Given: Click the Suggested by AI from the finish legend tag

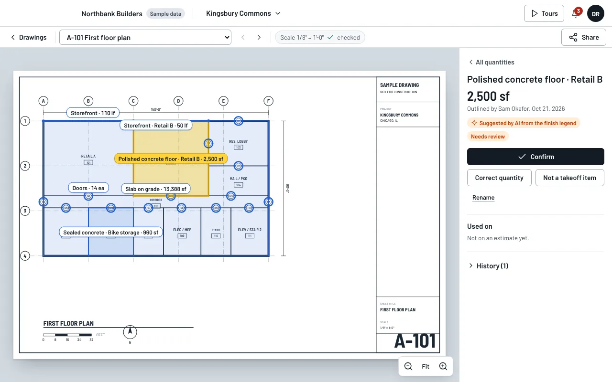Looking at the screenshot, I should point(524,123).
